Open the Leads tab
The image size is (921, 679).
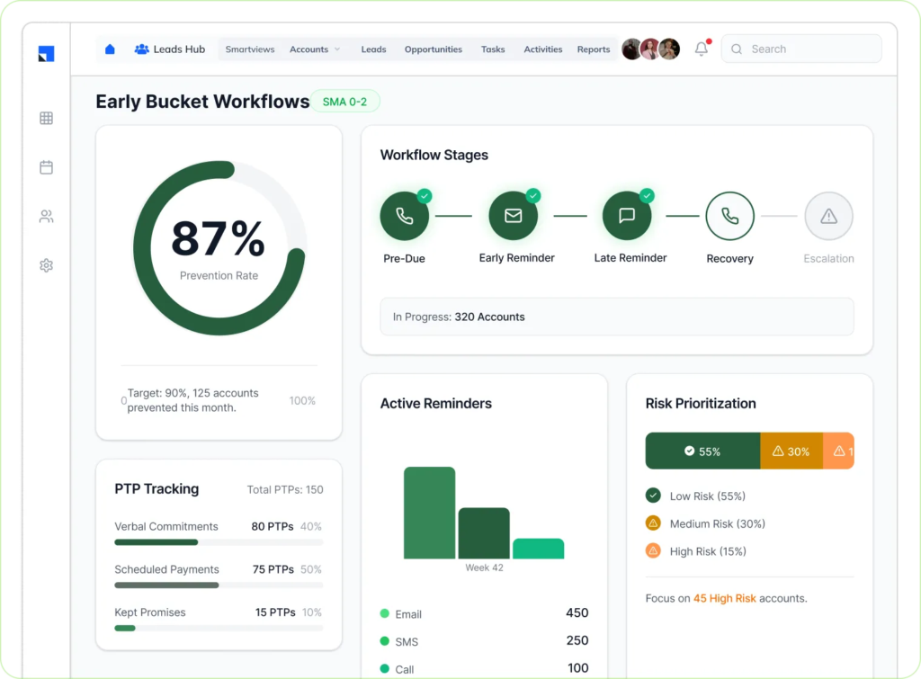tap(373, 49)
